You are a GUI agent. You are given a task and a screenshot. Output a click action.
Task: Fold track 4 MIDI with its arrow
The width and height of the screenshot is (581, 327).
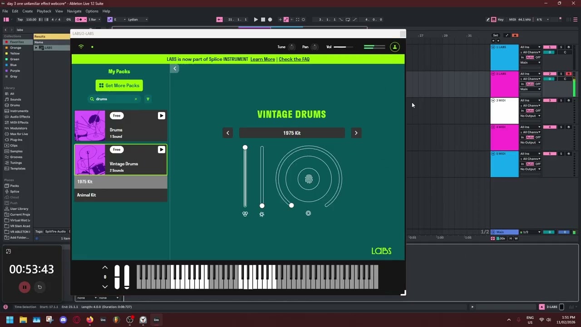(x=493, y=127)
